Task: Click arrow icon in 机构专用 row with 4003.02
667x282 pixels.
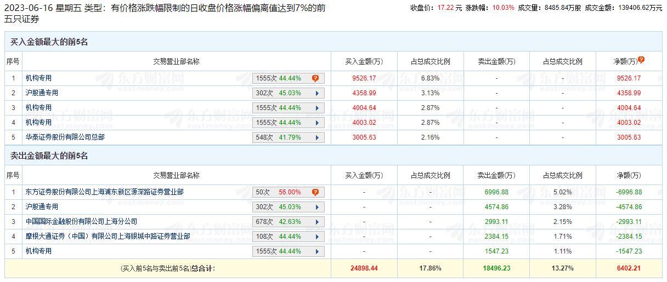Action: point(317,123)
